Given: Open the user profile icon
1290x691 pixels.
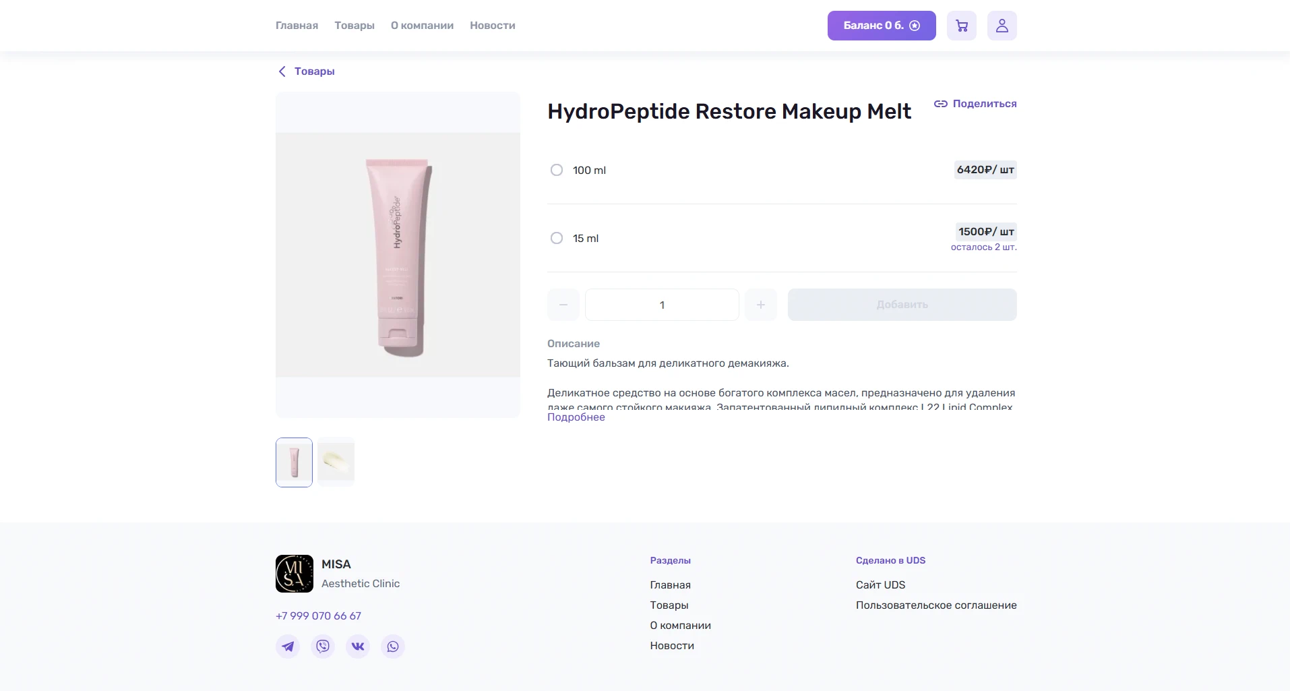Looking at the screenshot, I should 1002,26.
